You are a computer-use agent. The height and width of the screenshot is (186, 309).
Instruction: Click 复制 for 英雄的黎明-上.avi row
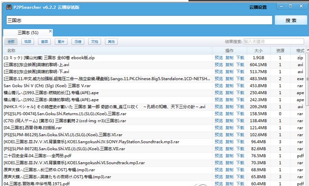229,64
